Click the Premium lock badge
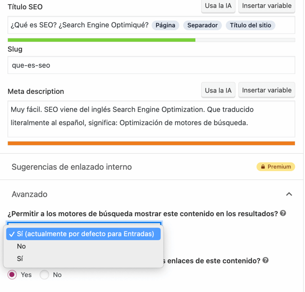 pyautogui.click(x=276, y=167)
